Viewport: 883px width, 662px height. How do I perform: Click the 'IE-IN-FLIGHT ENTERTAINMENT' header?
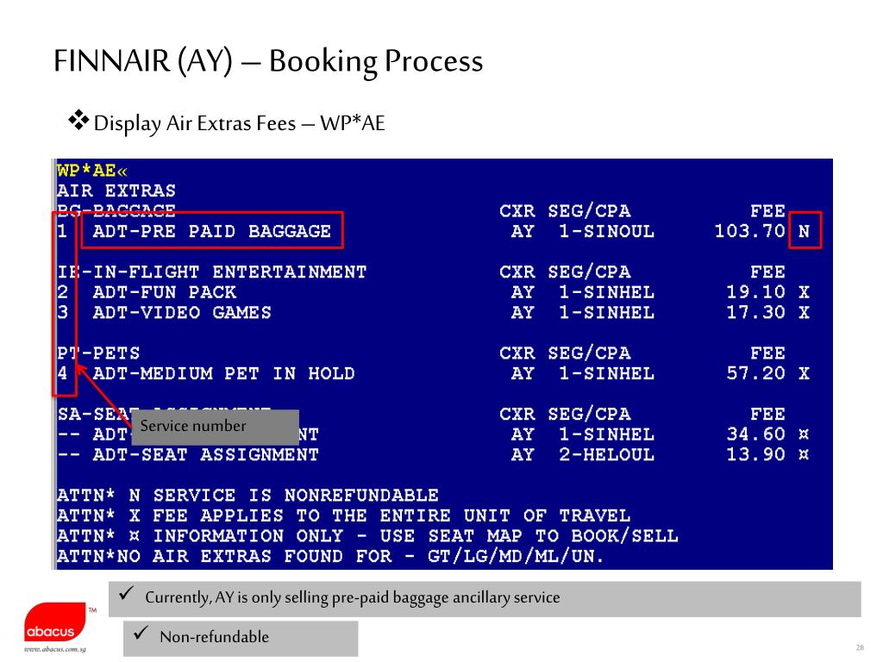(x=212, y=272)
